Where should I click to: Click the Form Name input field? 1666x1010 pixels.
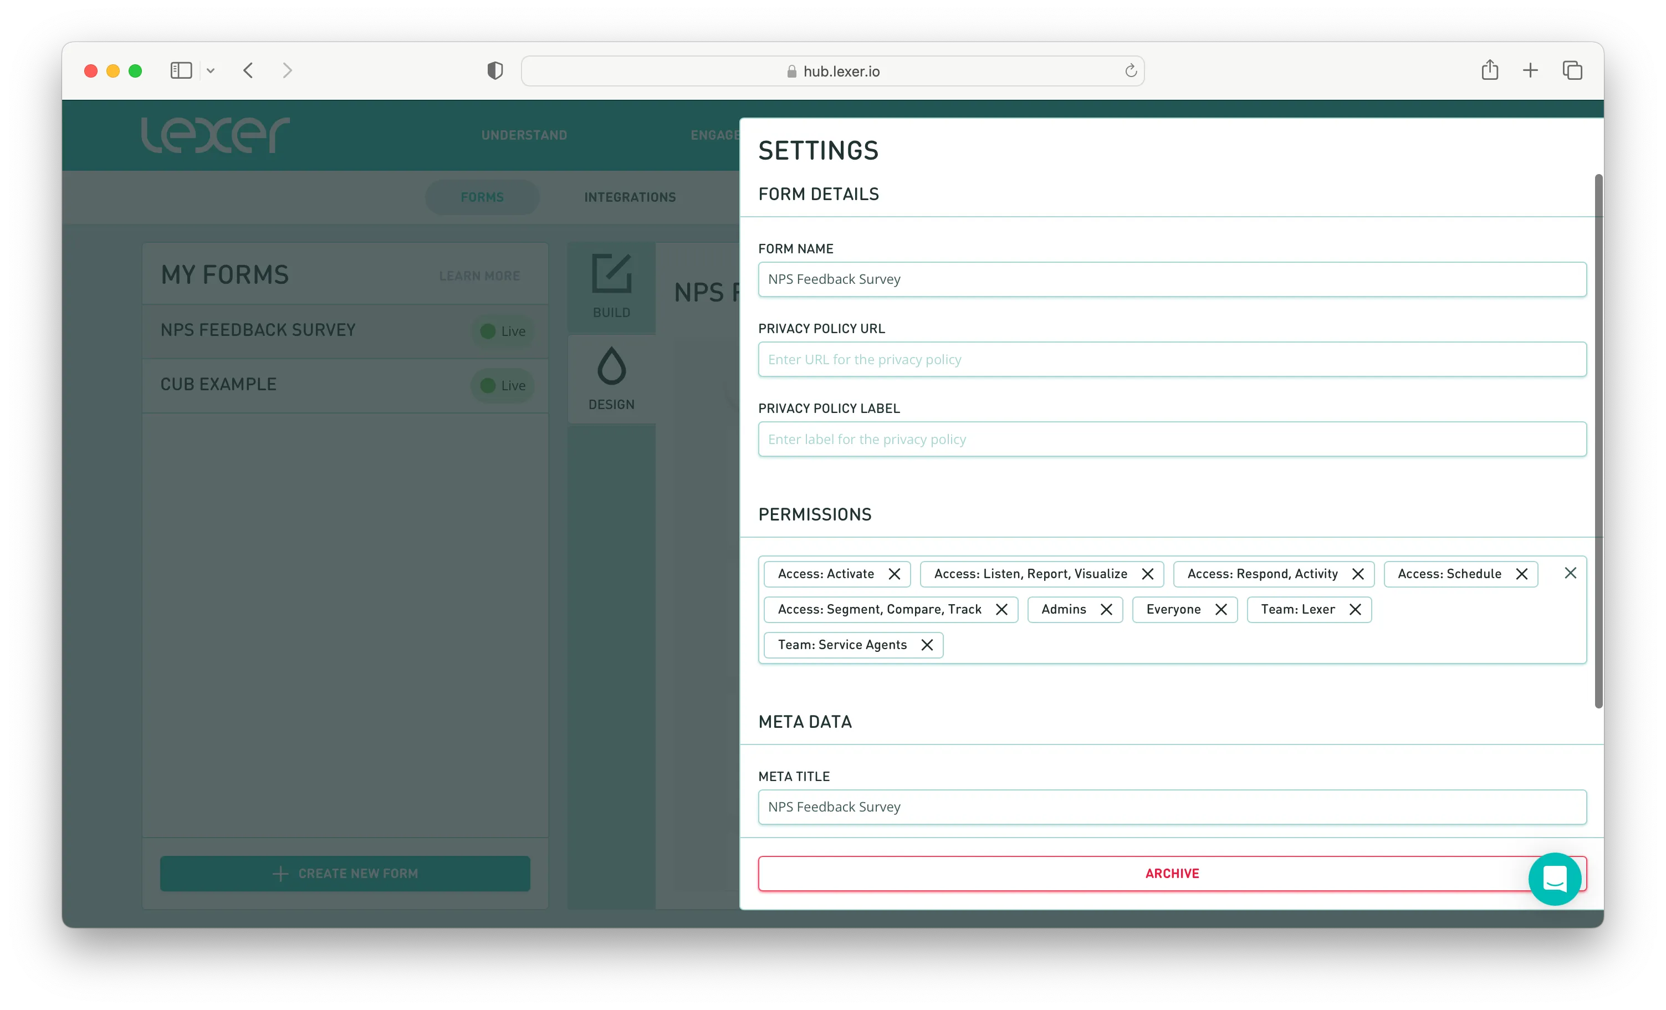[x=1172, y=279]
